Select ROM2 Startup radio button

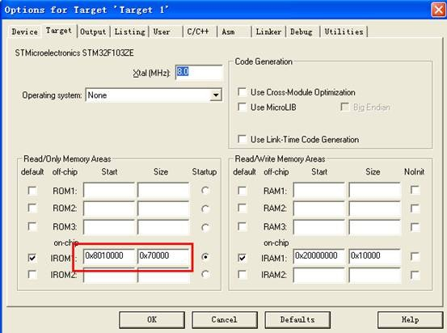(205, 209)
